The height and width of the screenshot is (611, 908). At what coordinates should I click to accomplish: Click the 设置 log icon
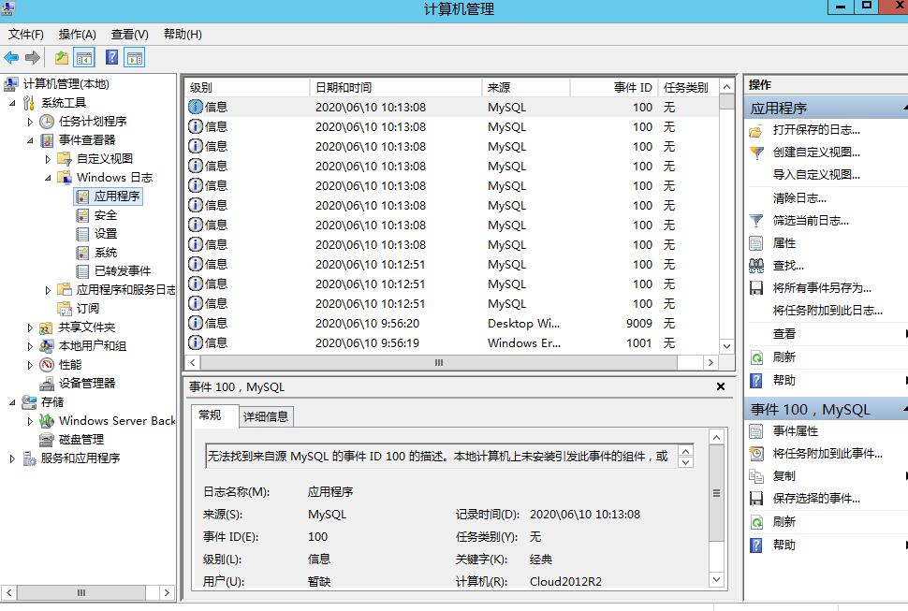[82, 234]
